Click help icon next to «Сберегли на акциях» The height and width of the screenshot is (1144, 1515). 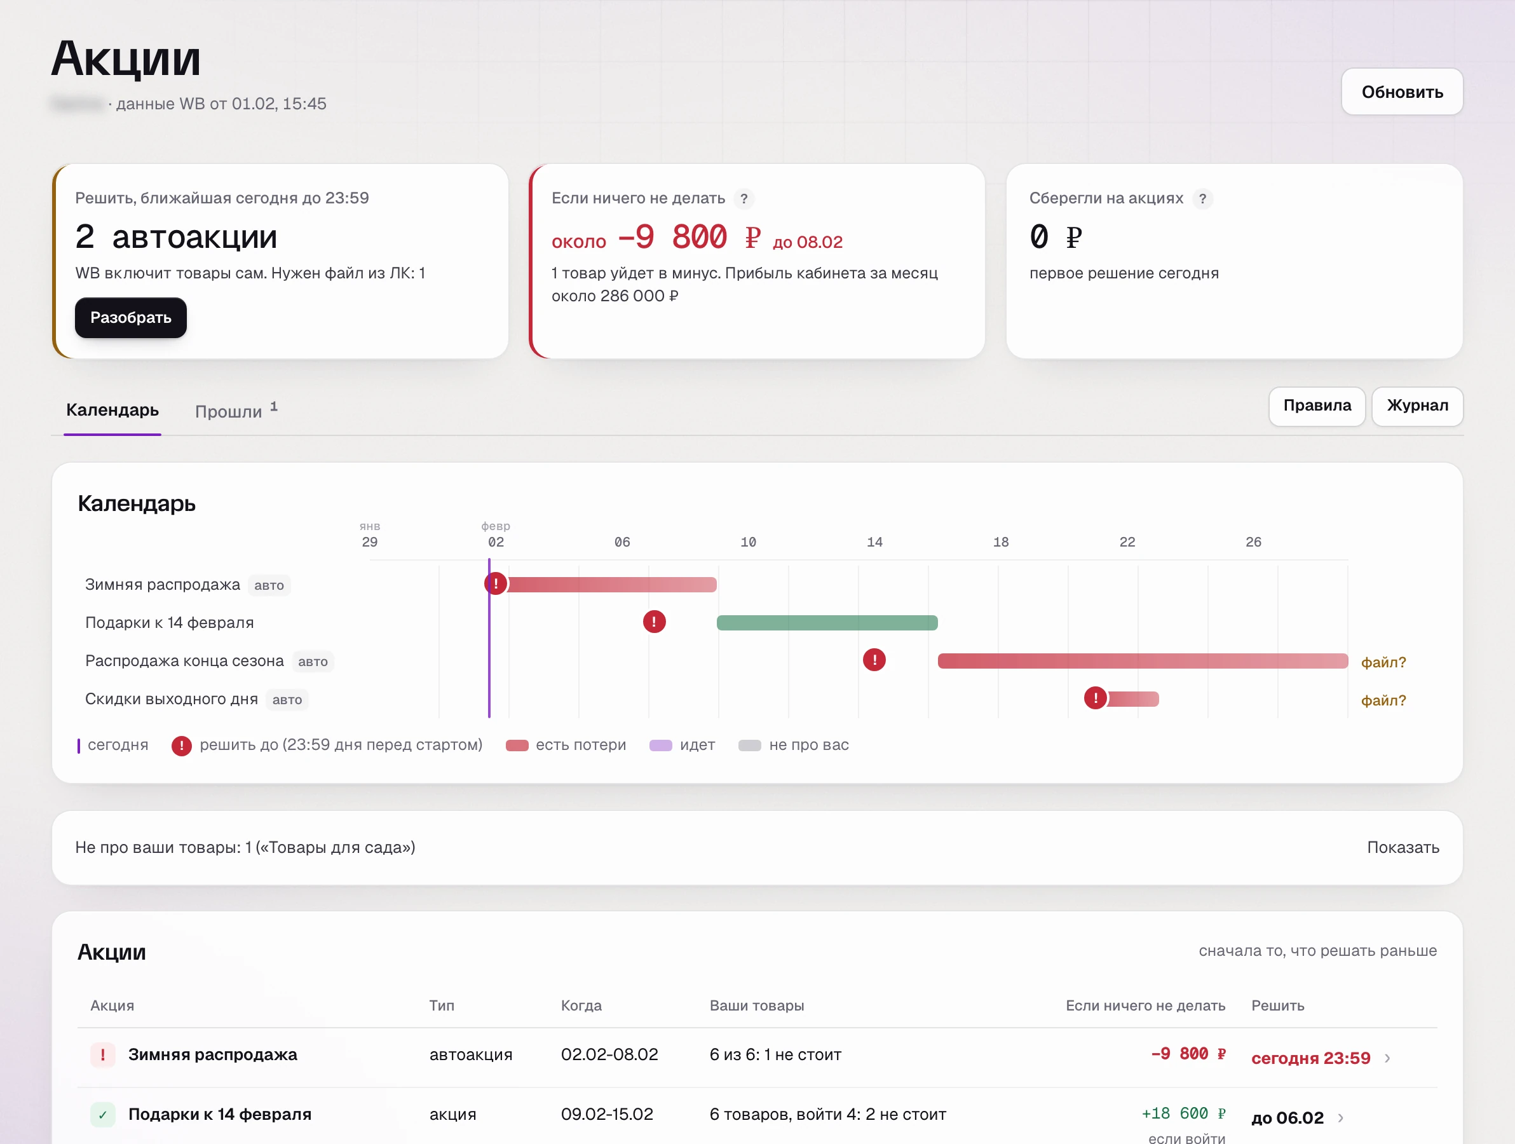[x=1202, y=199]
